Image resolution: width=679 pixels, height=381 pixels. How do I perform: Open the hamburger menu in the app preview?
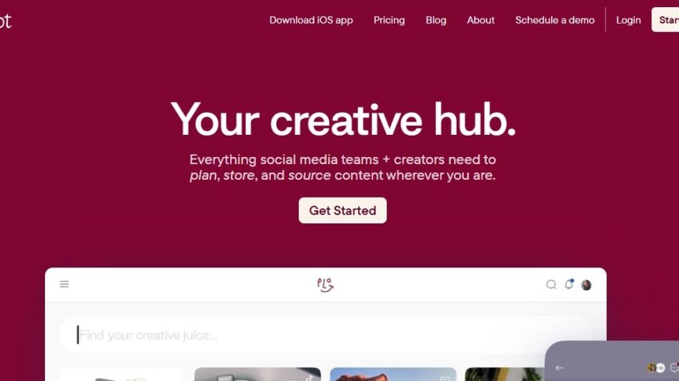point(64,284)
